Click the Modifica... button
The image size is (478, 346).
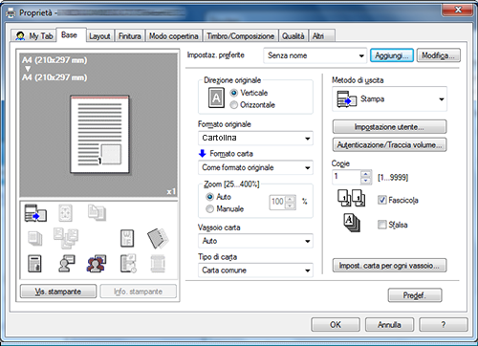coord(439,55)
